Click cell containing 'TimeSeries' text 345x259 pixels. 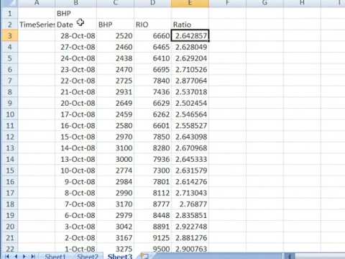(37, 24)
